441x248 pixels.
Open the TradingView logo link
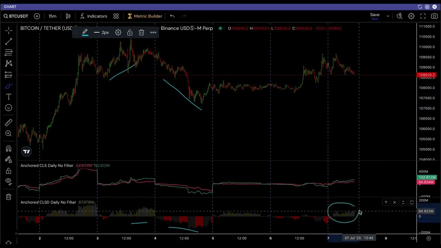(x=27, y=151)
